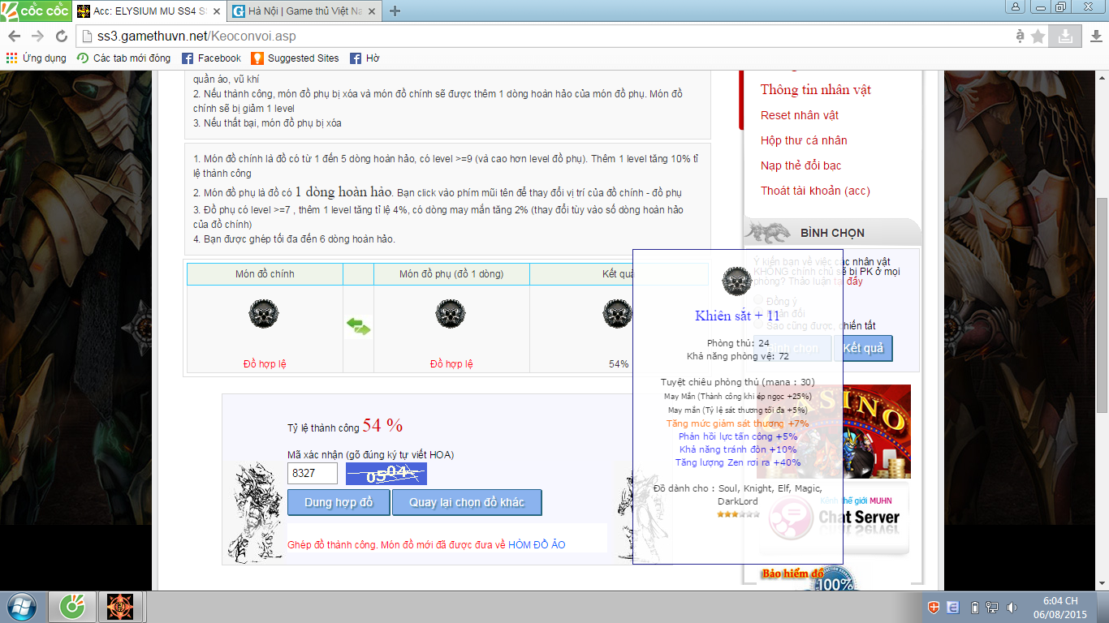Open Thông tin nhân vật link
The height and width of the screenshot is (623, 1109).
click(816, 89)
